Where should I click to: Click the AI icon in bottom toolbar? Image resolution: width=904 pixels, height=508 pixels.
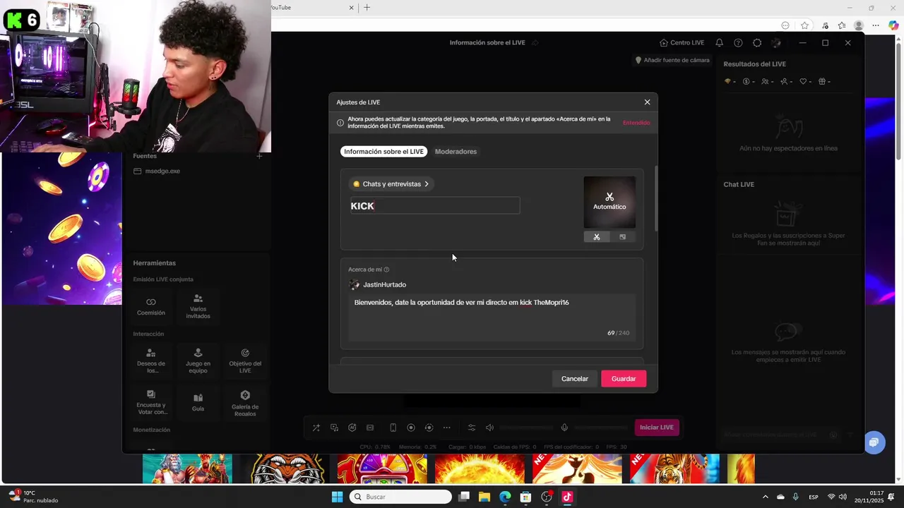pos(352,428)
